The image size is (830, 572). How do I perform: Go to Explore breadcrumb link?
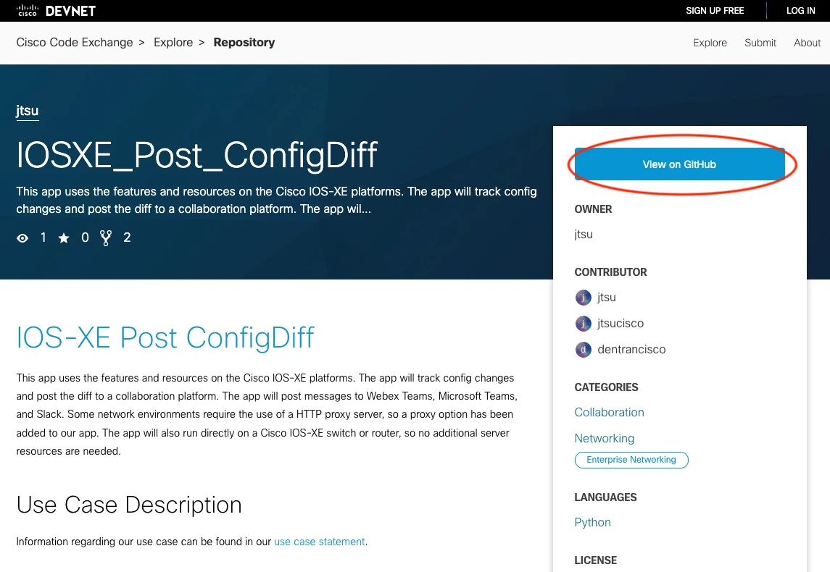click(173, 42)
